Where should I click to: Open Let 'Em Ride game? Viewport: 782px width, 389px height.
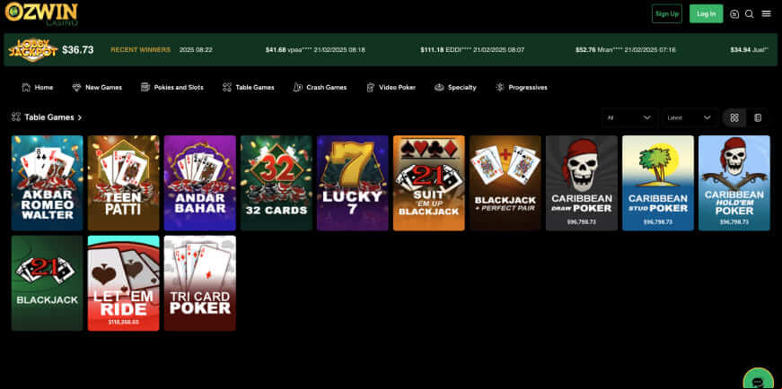coord(124,283)
